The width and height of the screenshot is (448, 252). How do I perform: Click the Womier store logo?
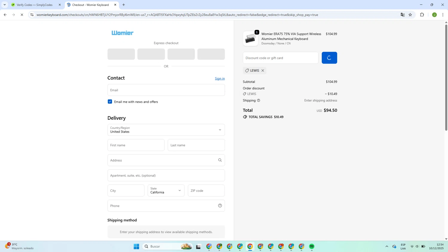pyautogui.click(x=122, y=33)
